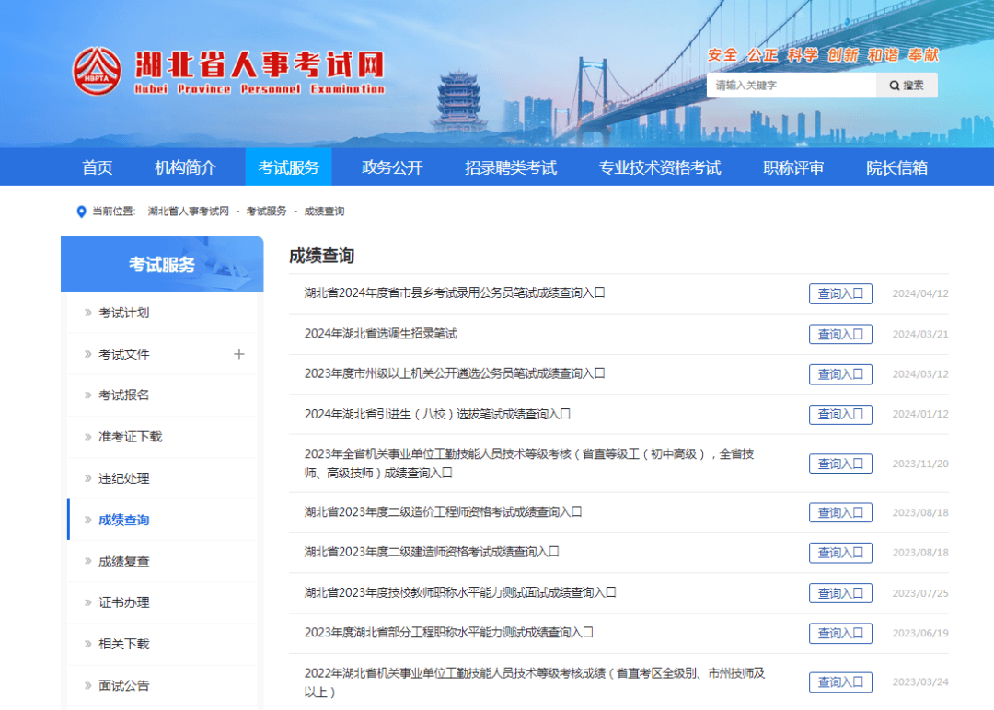Click the magnifier icon in the search bar
Screen dimensions: 994x710
[894, 85]
